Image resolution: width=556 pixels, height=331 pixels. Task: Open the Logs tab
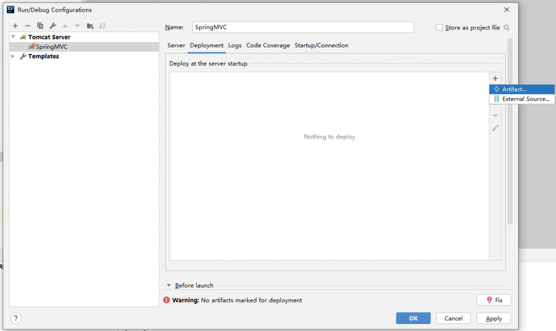pyautogui.click(x=235, y=46)
